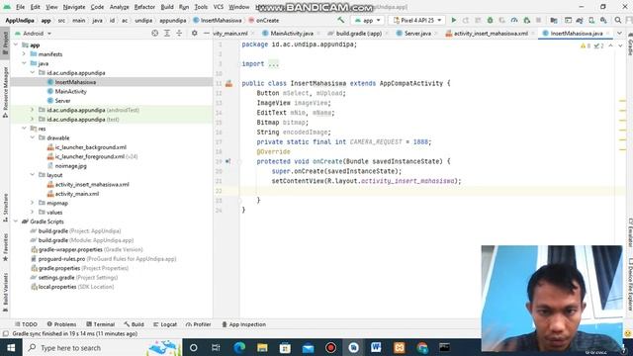Open Project panel gear options

pos(194,33)
